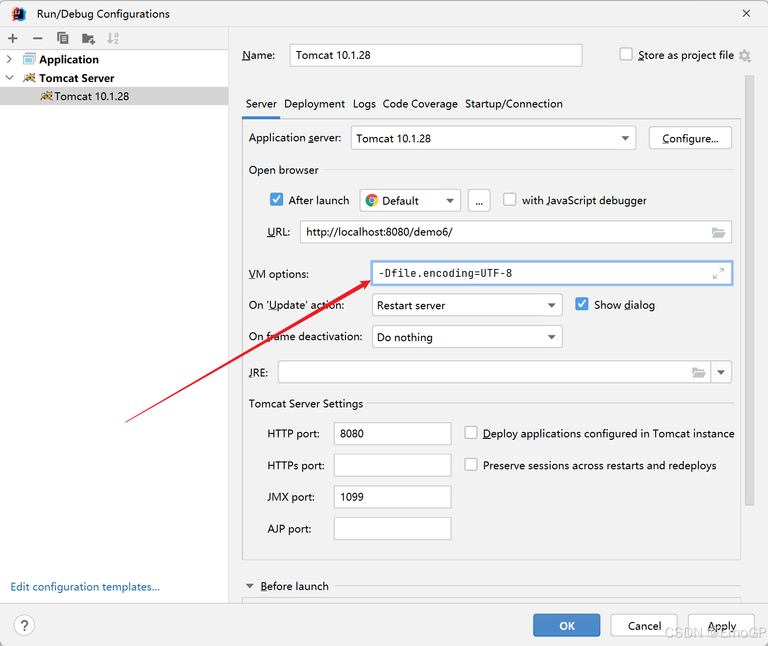Viewport: 768px width, 646px height.
Task: Click the Application node icon
Action: point(29,59)
